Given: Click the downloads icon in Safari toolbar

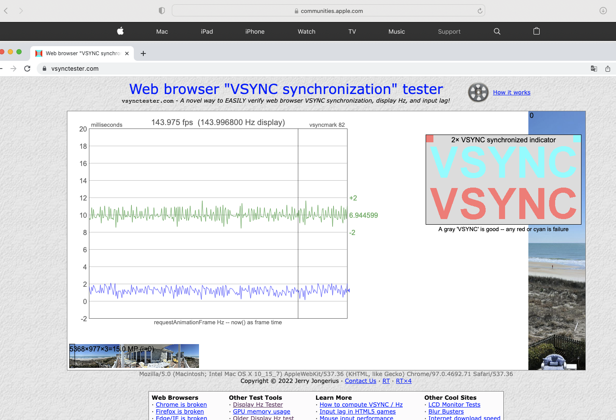Looking at the screenshot, I should tap(603, 11).
